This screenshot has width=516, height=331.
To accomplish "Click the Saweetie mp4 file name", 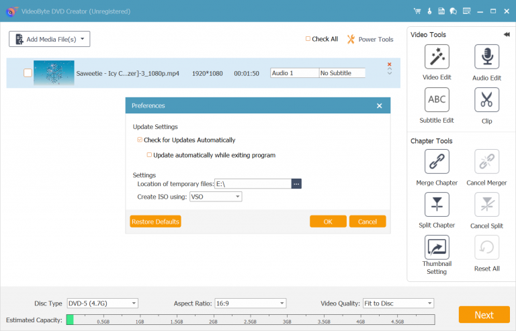I will (x=128, y=73).
